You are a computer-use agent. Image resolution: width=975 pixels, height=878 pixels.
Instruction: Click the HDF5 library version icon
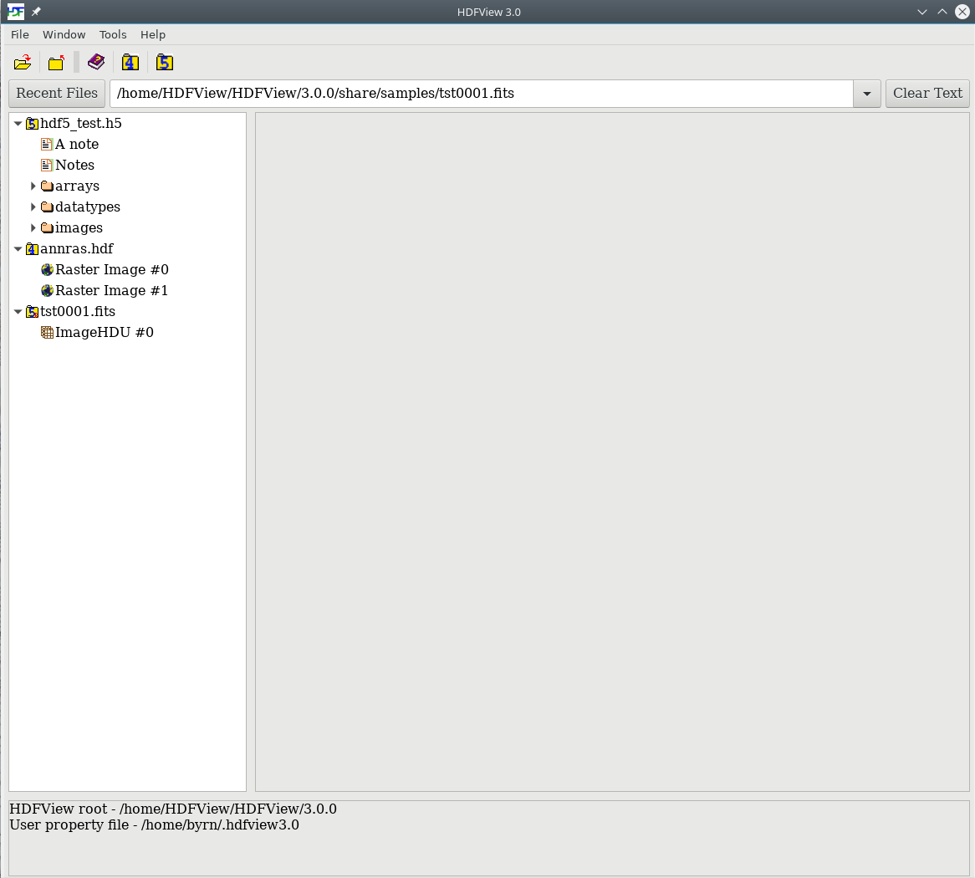[164, 62]
